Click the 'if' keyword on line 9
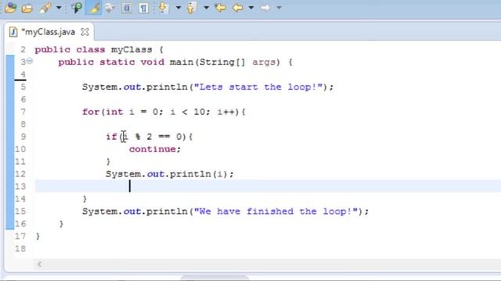The width and height of the screenshot is (501, 281). (111, 137)
